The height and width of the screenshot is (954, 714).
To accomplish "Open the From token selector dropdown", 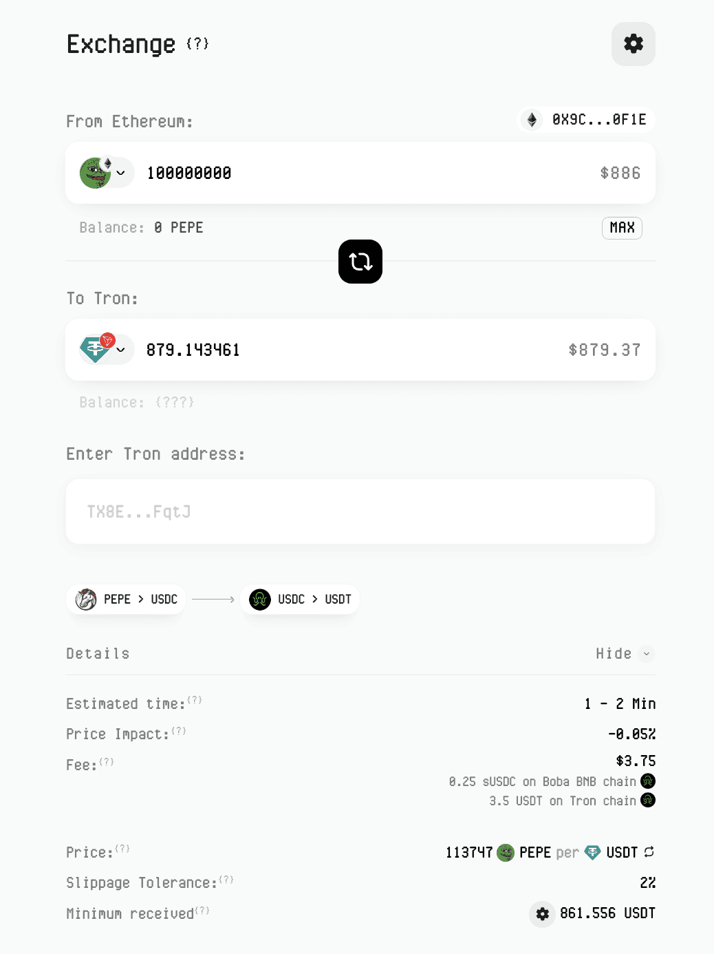I will pos(120,173).
